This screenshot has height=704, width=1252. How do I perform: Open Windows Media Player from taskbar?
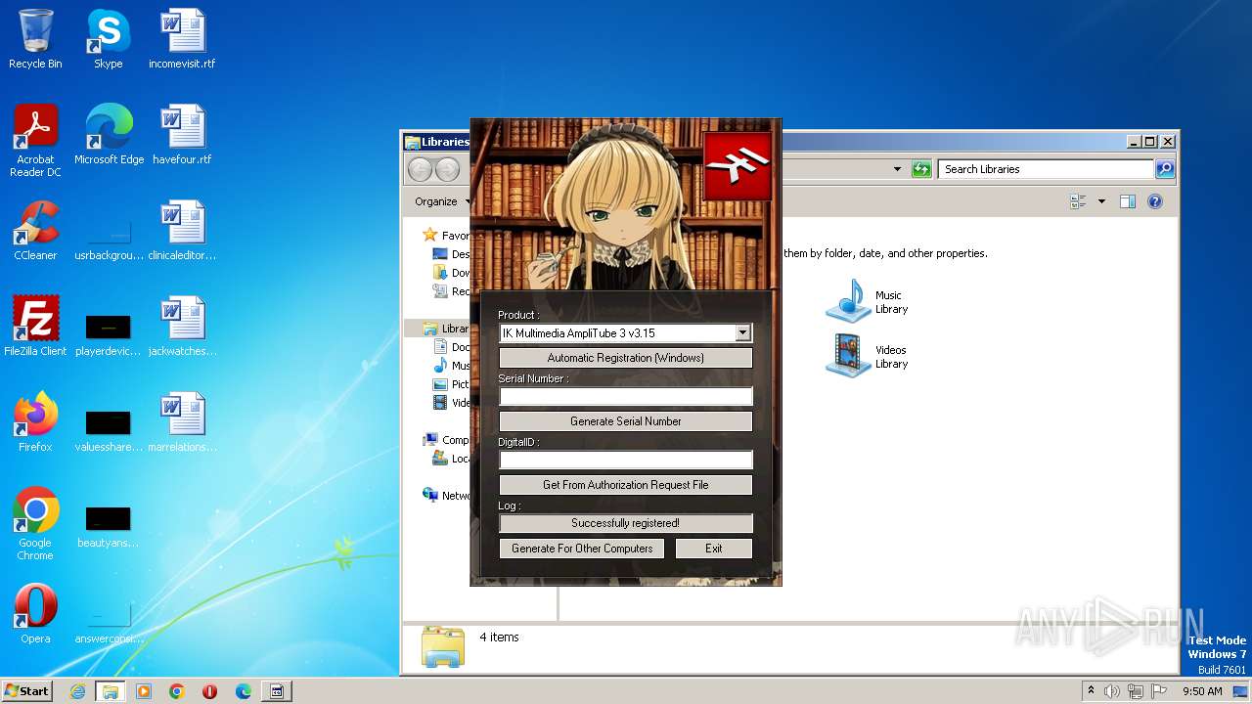[x=144, y=691]
